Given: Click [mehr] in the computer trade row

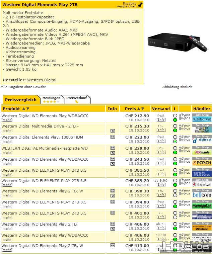Looking at the screenshot, I should pos(7,240).
